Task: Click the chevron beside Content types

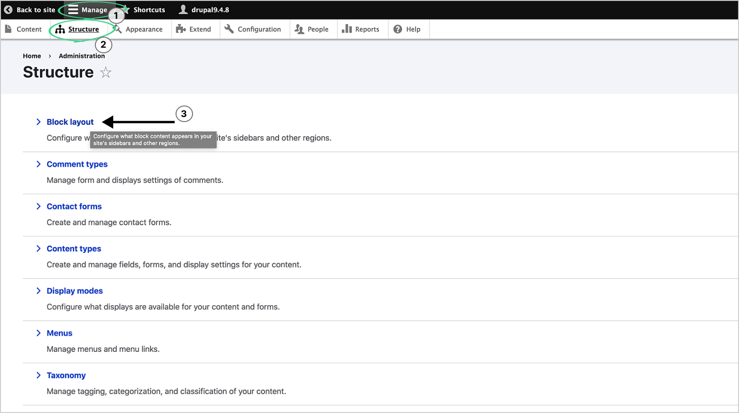Action: tap(39, 248)
